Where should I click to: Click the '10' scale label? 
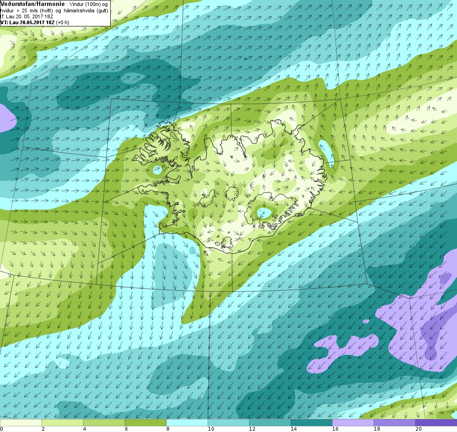point(211,429)
